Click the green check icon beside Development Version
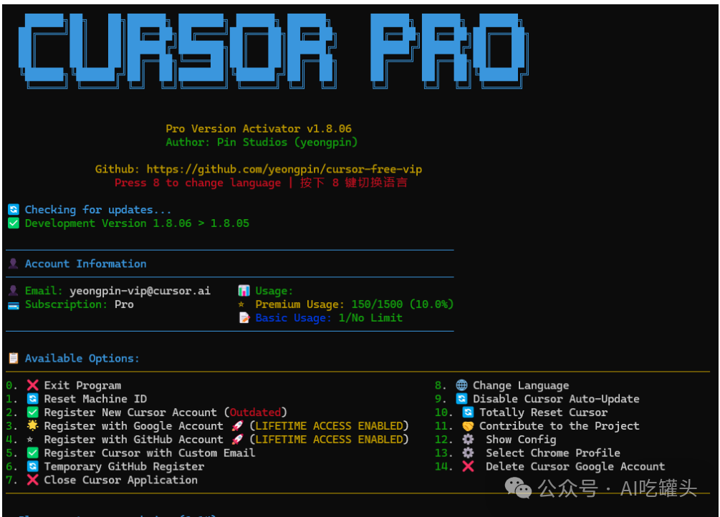The image size is (720, 517). point(14,223)
